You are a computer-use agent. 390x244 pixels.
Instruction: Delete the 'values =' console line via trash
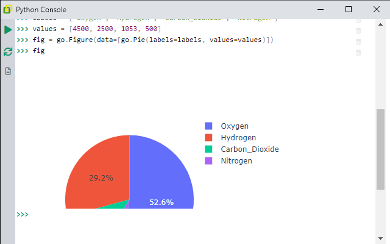[358, 30]
